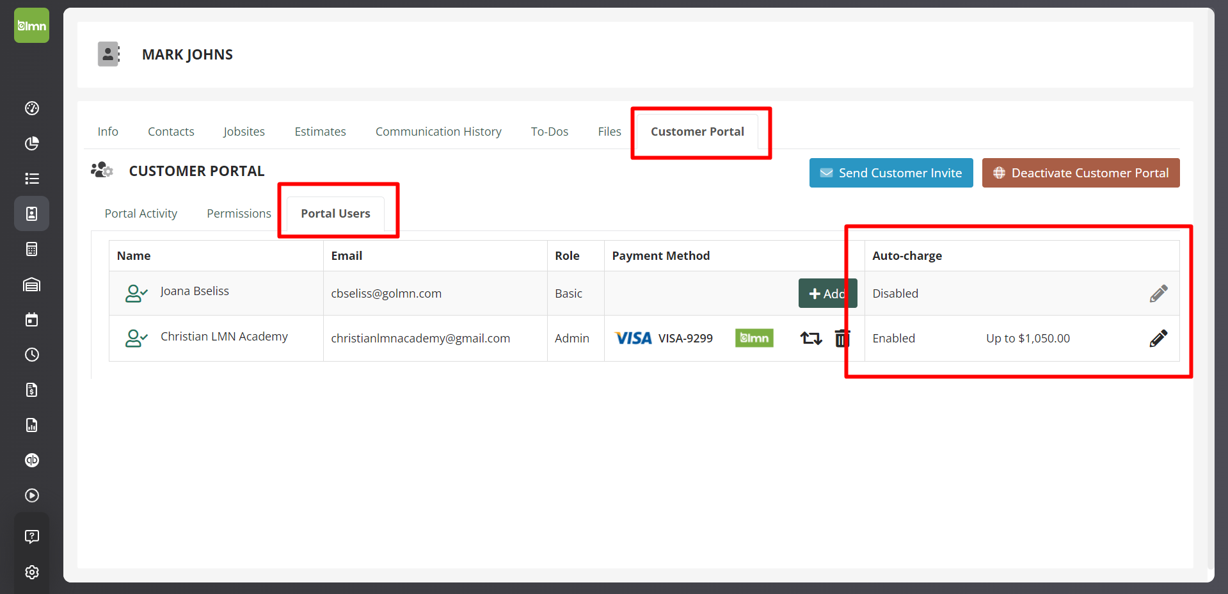Open the reports pie chart icon in sidebar
The height and width of the screenshot is (594, 1228).
click(31, 143)
